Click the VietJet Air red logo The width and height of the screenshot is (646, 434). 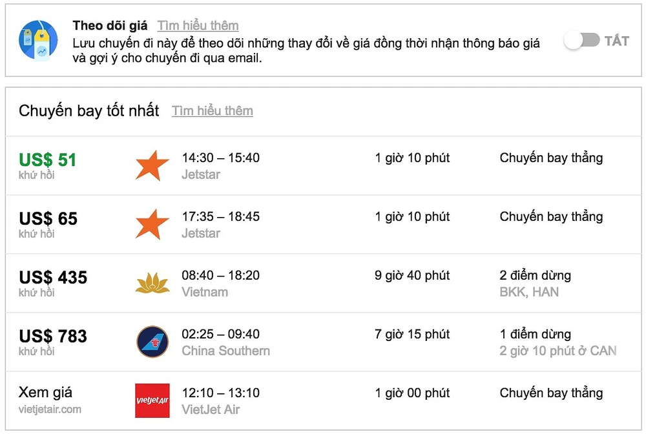click(x=152, y=400)
